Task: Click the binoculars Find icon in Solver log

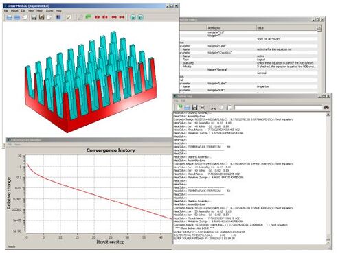Action: [x=326, y=107]
